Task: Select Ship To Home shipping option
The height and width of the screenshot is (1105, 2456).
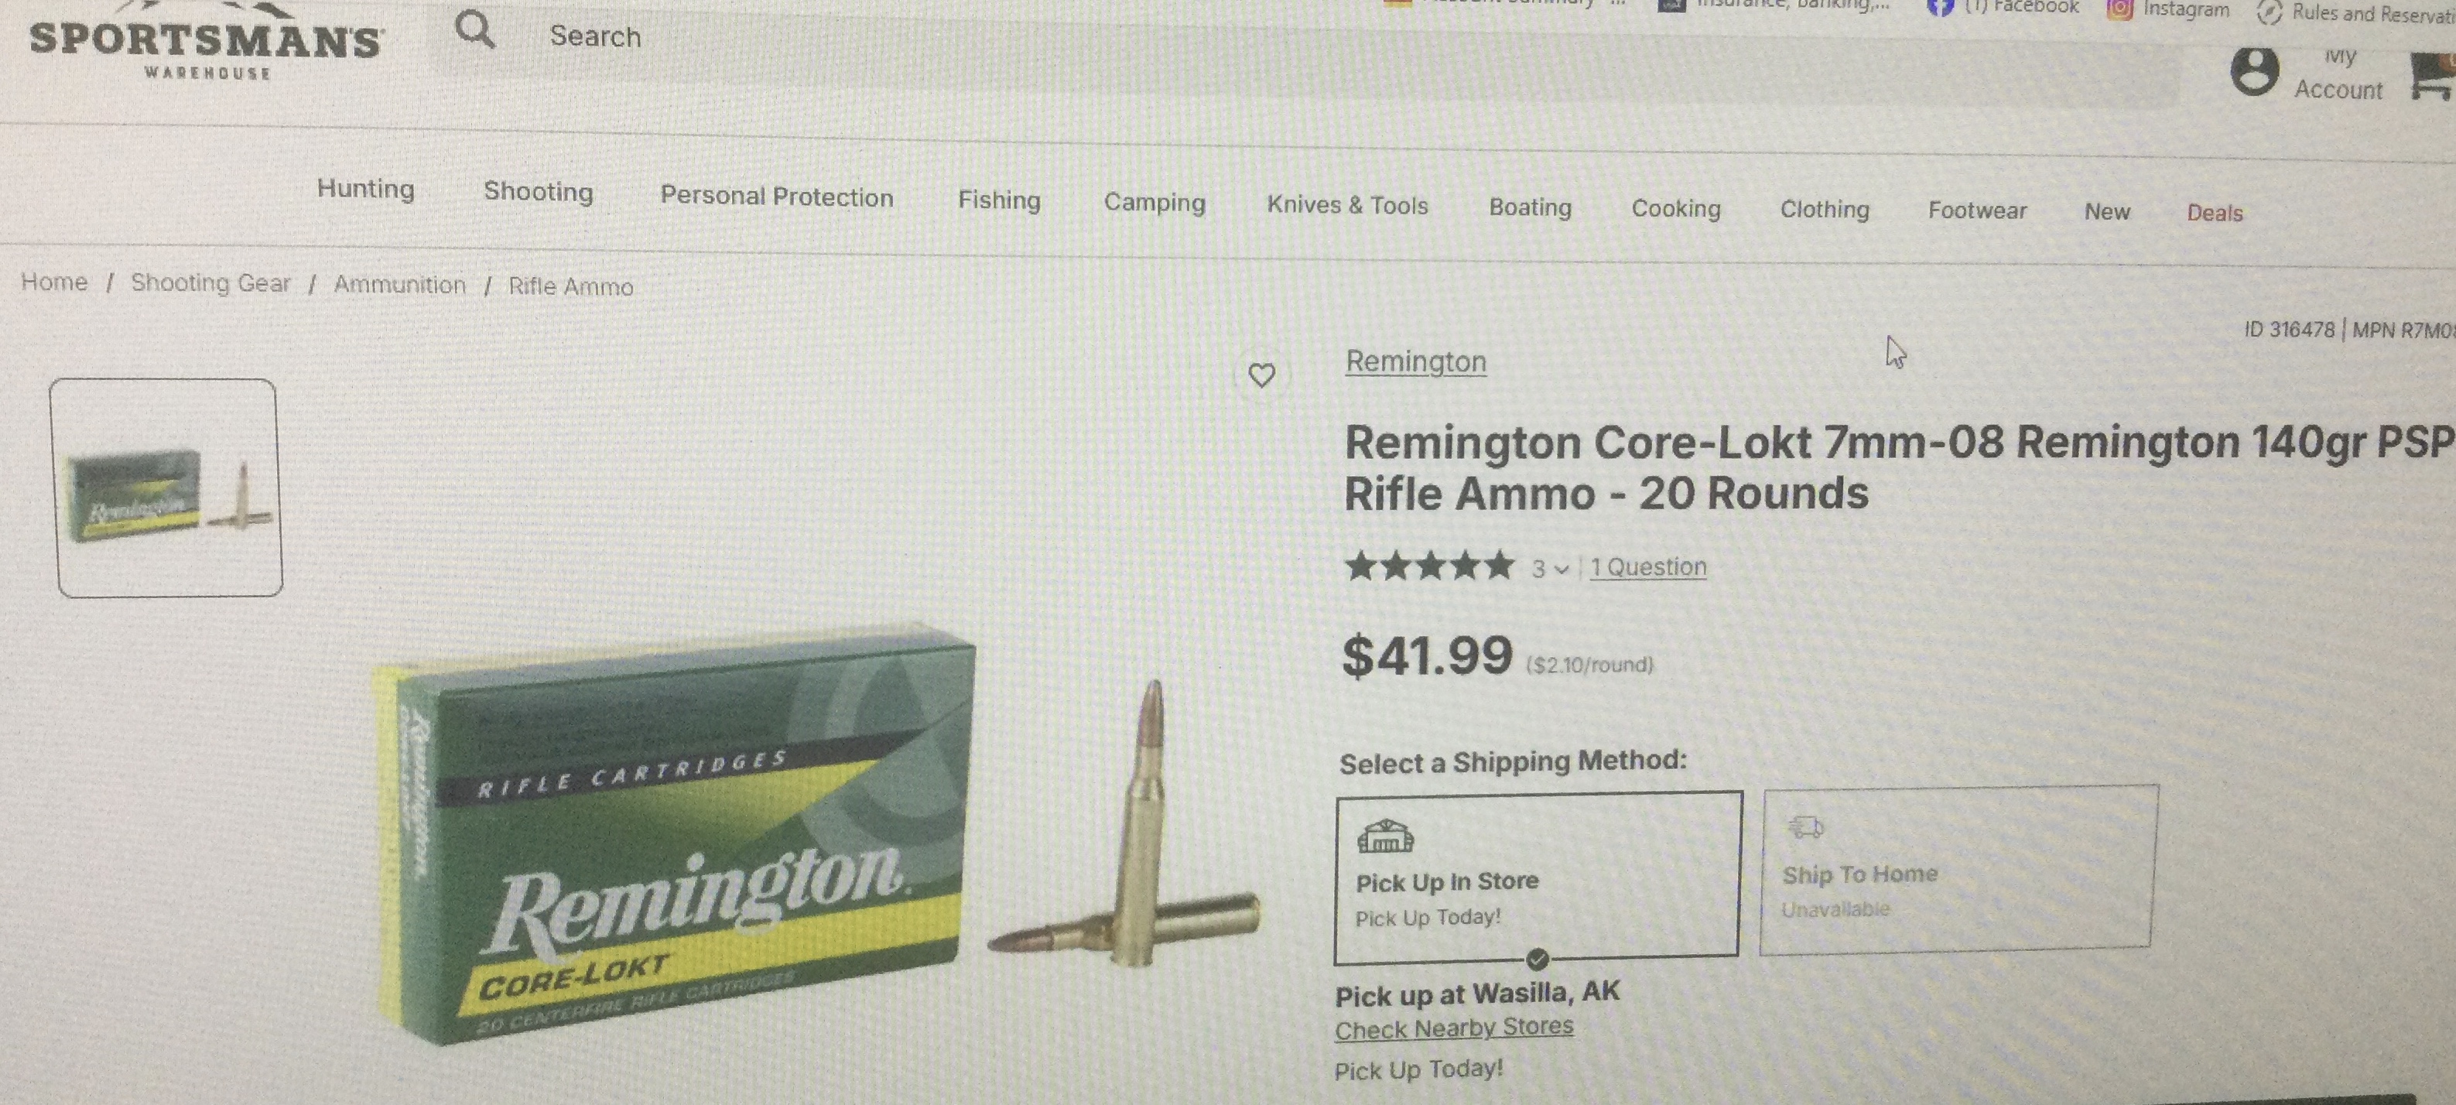Action: [1958, 868]
